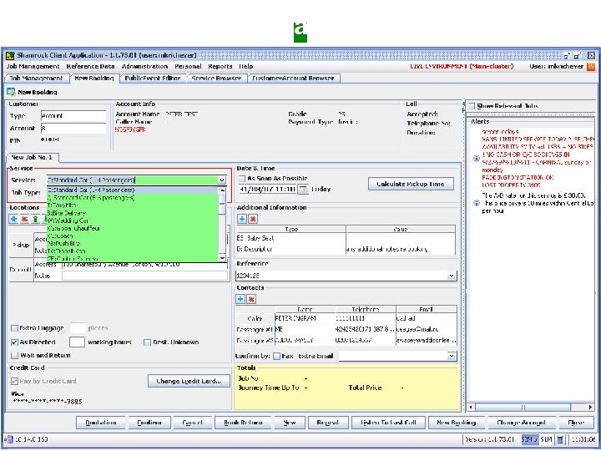This screenshot has height=451, width=601.
Task: Remove a location with the red delete icon
Action: click(x=24, y=219)
